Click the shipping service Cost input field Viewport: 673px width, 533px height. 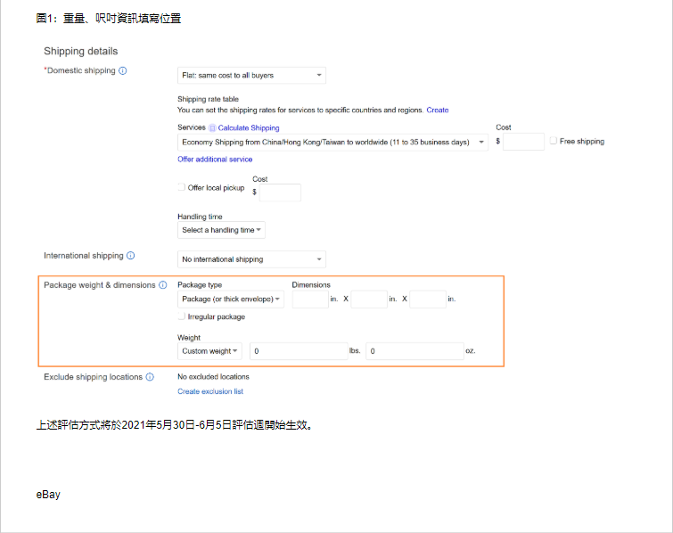pos(523,142)
